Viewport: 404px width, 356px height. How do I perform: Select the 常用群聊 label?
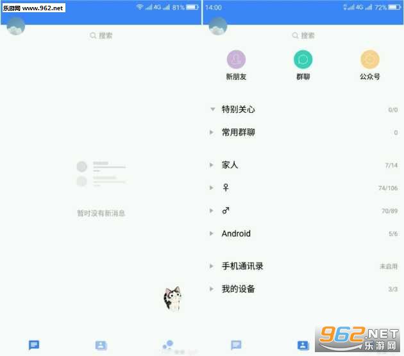[239, 133]
